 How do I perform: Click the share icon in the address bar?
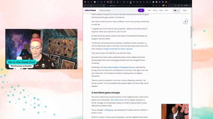[x=159, y=6]
